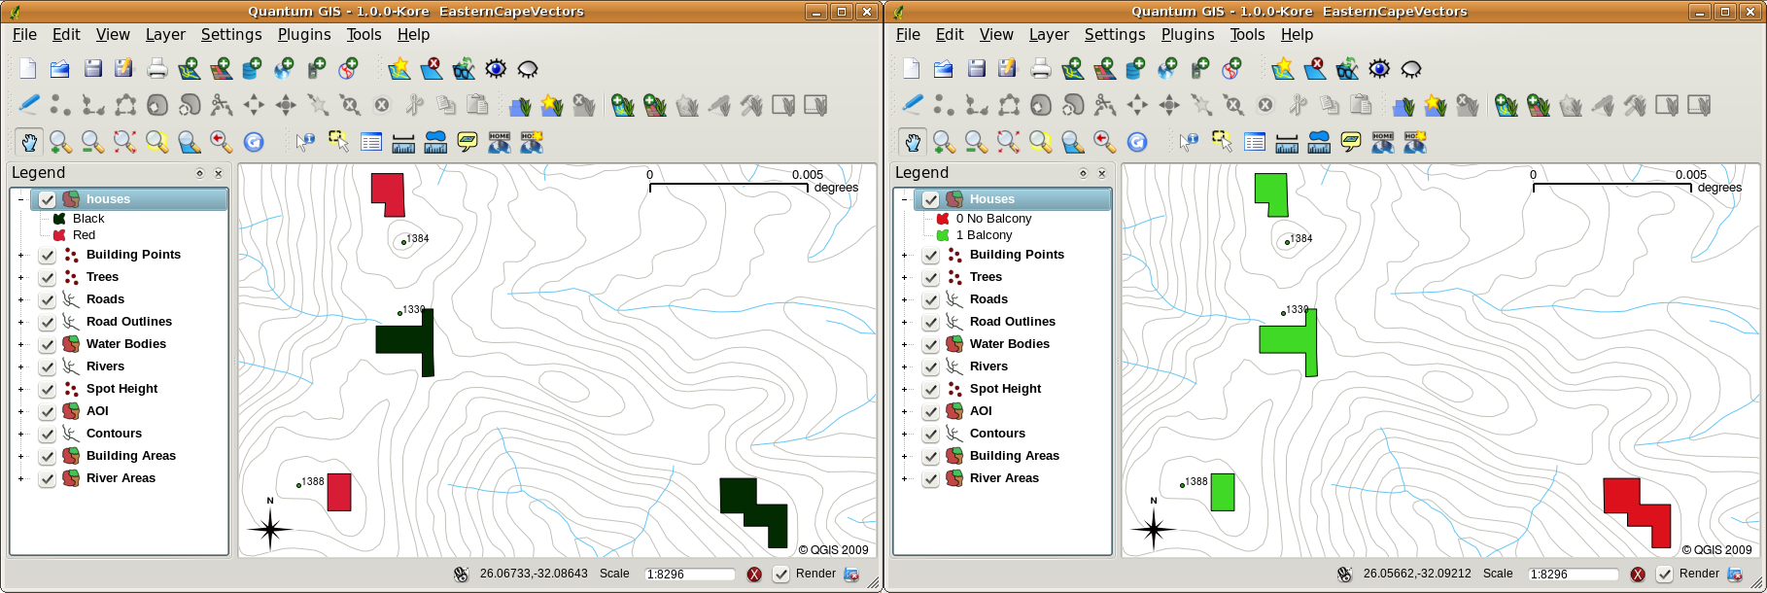Click the green '1 Balcony' legend swatch
The width and height of the screenshot is (1767, 593).
[943, 235]
